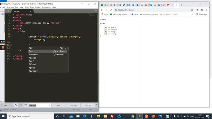Open Chrome Reading list
This screenshot has height=119, width=212.
click(x=201, y=14)
